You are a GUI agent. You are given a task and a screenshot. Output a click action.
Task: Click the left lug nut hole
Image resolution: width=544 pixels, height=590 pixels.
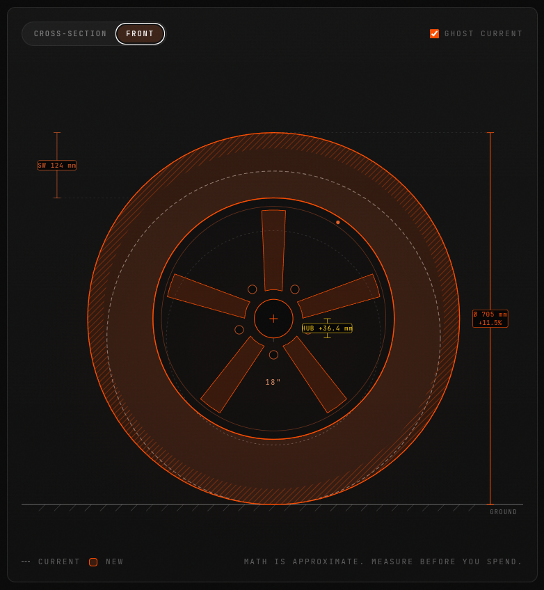239,330
